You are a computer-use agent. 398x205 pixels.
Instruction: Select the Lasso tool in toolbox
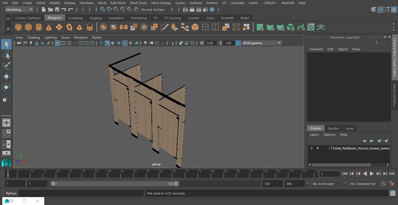click(6, 55)
